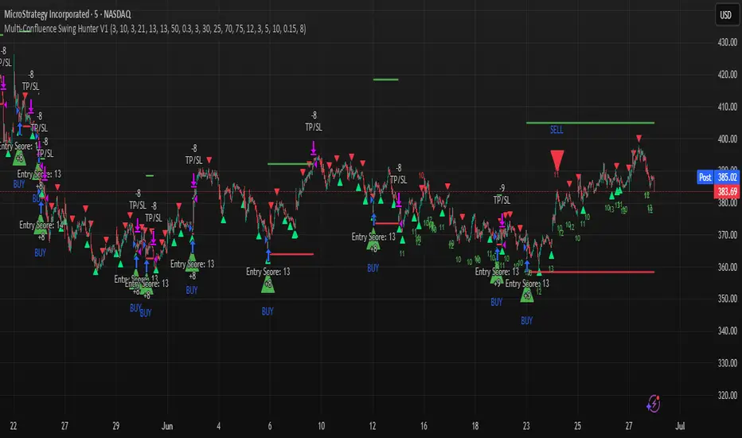Viewport: 742px width, 438px height.
Task: Click the 430.00 price scale label
Action: coord(728,42)
